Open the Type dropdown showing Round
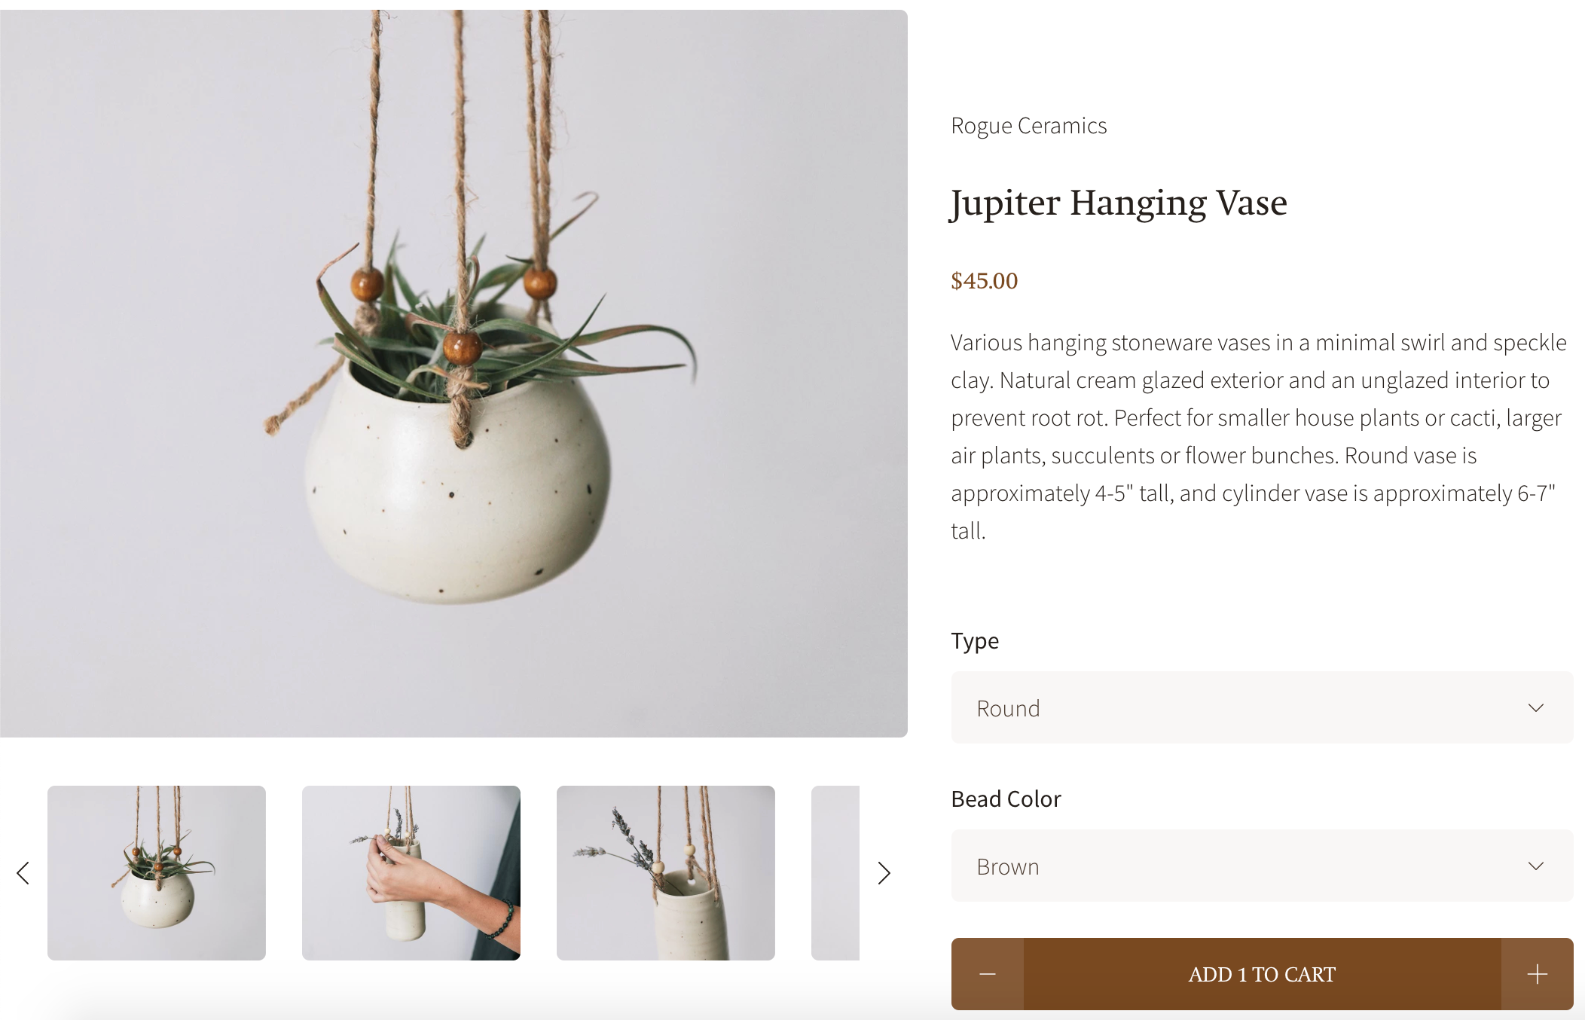The height and width of the screenshot is (1020, 1585). click(x=1262, y=707)
